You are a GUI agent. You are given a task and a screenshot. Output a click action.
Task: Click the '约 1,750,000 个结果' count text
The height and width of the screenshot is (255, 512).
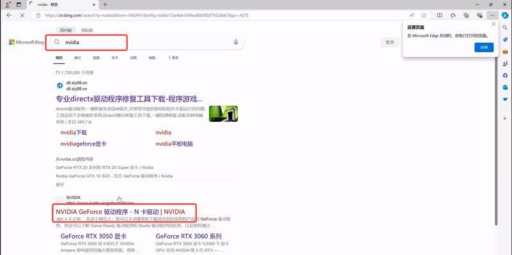(75, 72)
